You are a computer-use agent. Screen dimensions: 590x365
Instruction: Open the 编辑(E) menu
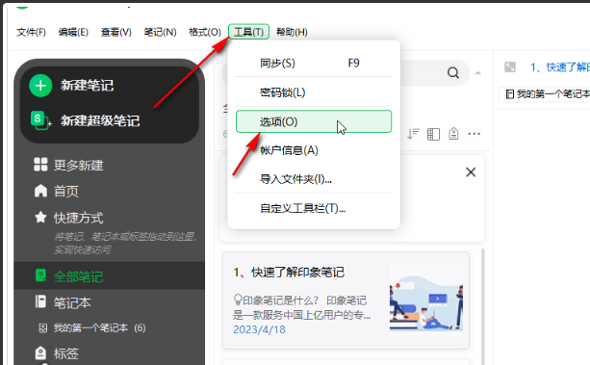click(x=73, y=32)
